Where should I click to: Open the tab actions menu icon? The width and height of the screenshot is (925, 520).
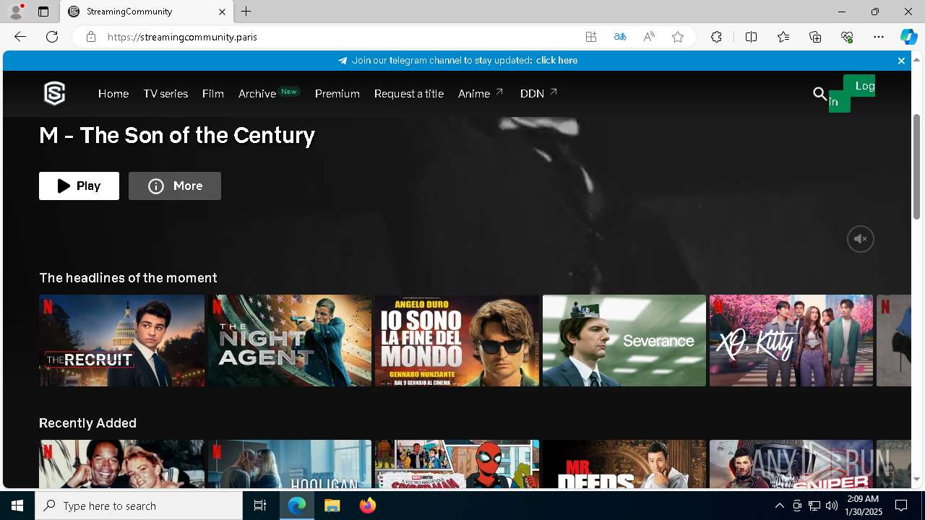click(x=43, y=12)
